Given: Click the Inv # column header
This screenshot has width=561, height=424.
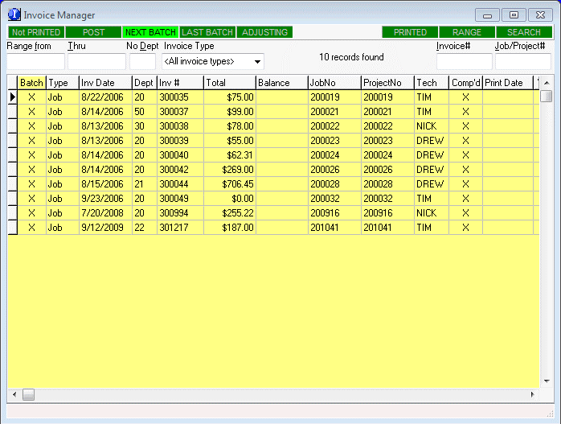Looking at the screenshot, I should (x=180, y=83).
